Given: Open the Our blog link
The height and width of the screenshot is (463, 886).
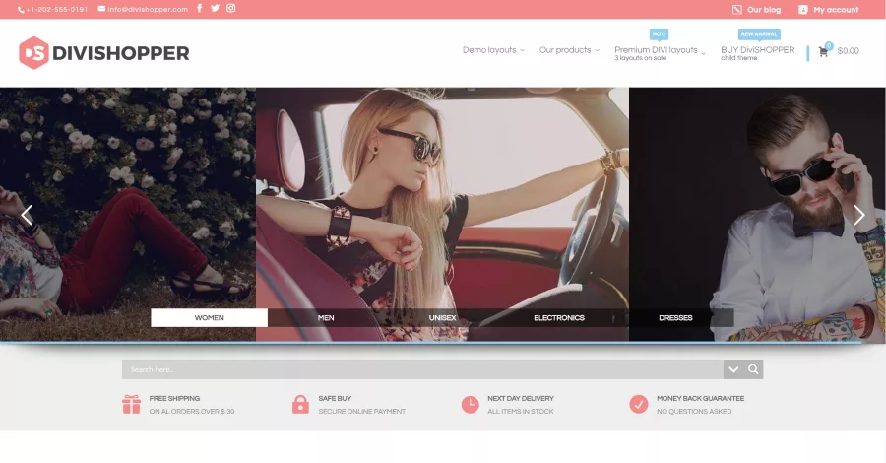Looking at the screenshot, I should tap(764, 10).
